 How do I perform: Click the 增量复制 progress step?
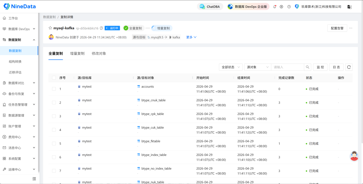[x=162, y=28]
